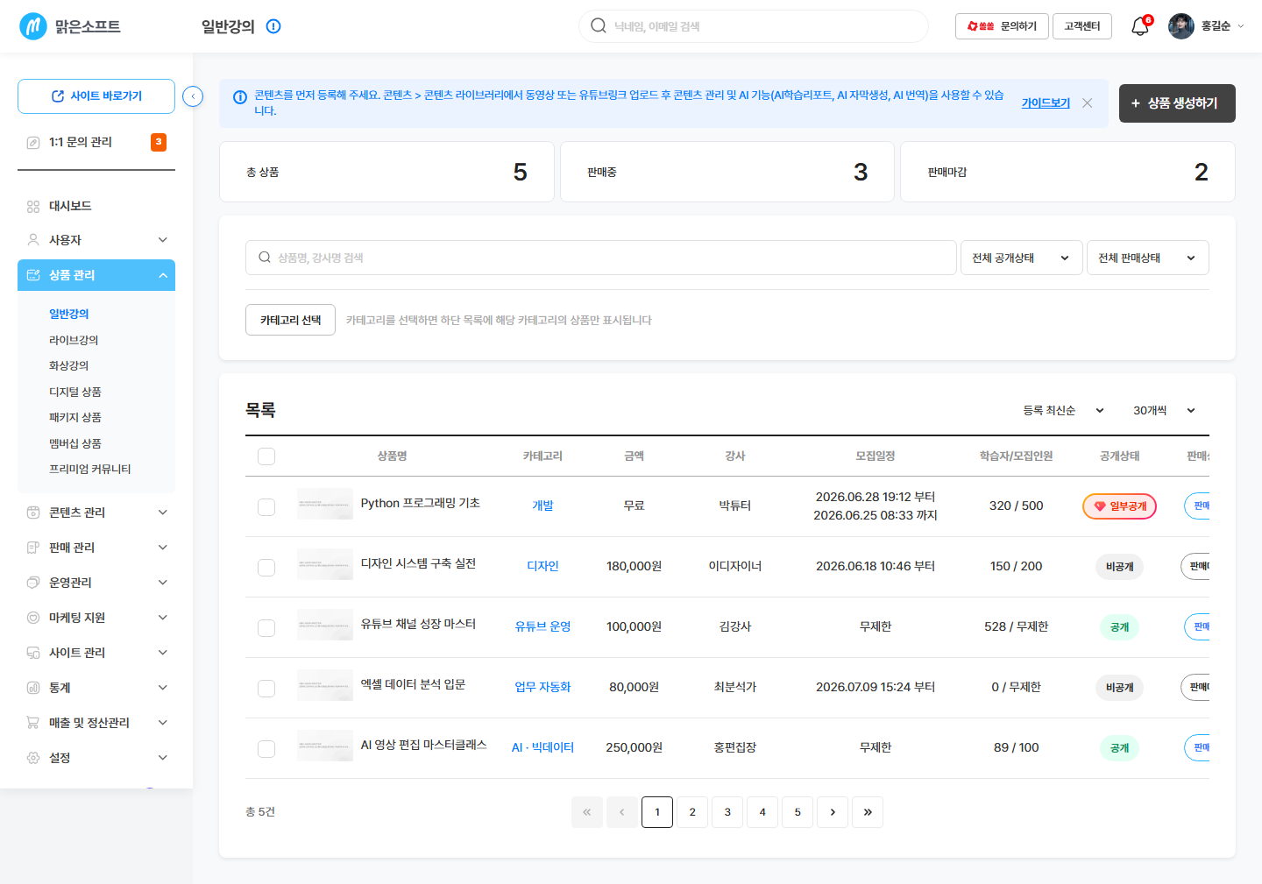Collapse the sidebar with the round arrow button

[x=193, y=96]
